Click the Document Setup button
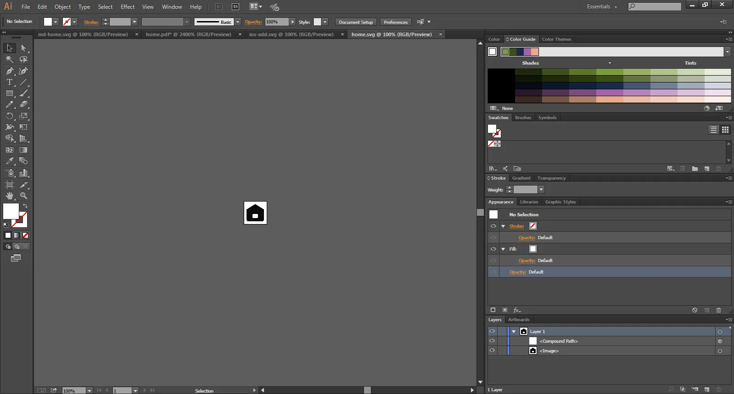This screenshot has height=394, width=734. [x=356, y=22]
